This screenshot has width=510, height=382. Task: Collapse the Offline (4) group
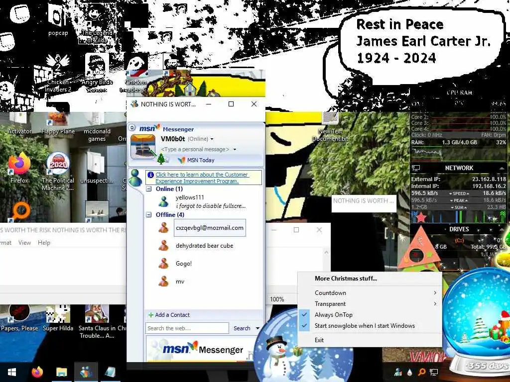pos(148,215)
